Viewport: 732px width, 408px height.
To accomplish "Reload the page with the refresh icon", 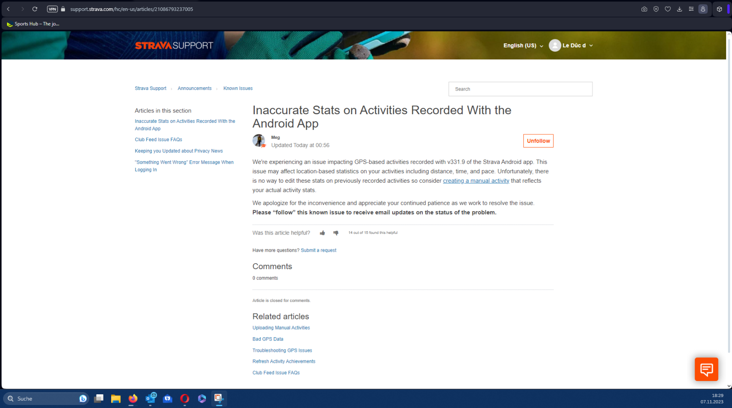I will point(35,9).
